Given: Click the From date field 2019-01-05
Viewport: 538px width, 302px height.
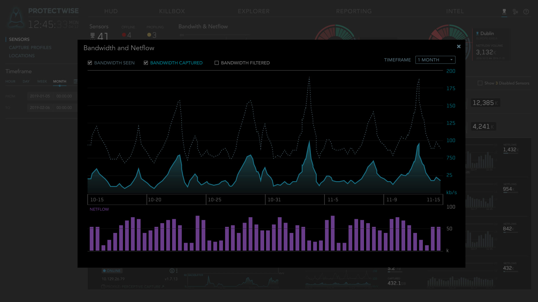Looking at the screenshot, I should click(x=40, y=96).
